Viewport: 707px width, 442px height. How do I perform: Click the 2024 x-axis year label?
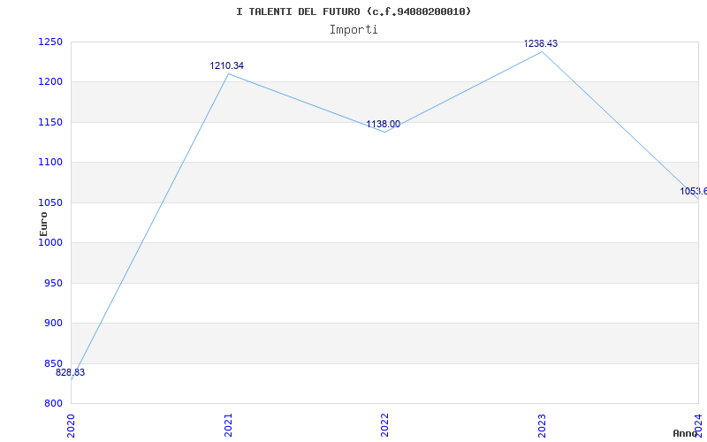click(x=698, y=425)
